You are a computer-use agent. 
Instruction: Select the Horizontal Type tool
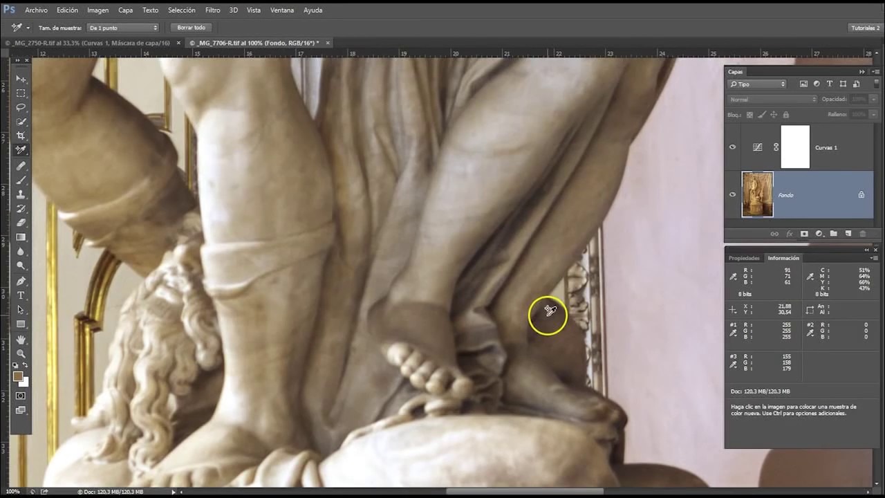[21, 295]
